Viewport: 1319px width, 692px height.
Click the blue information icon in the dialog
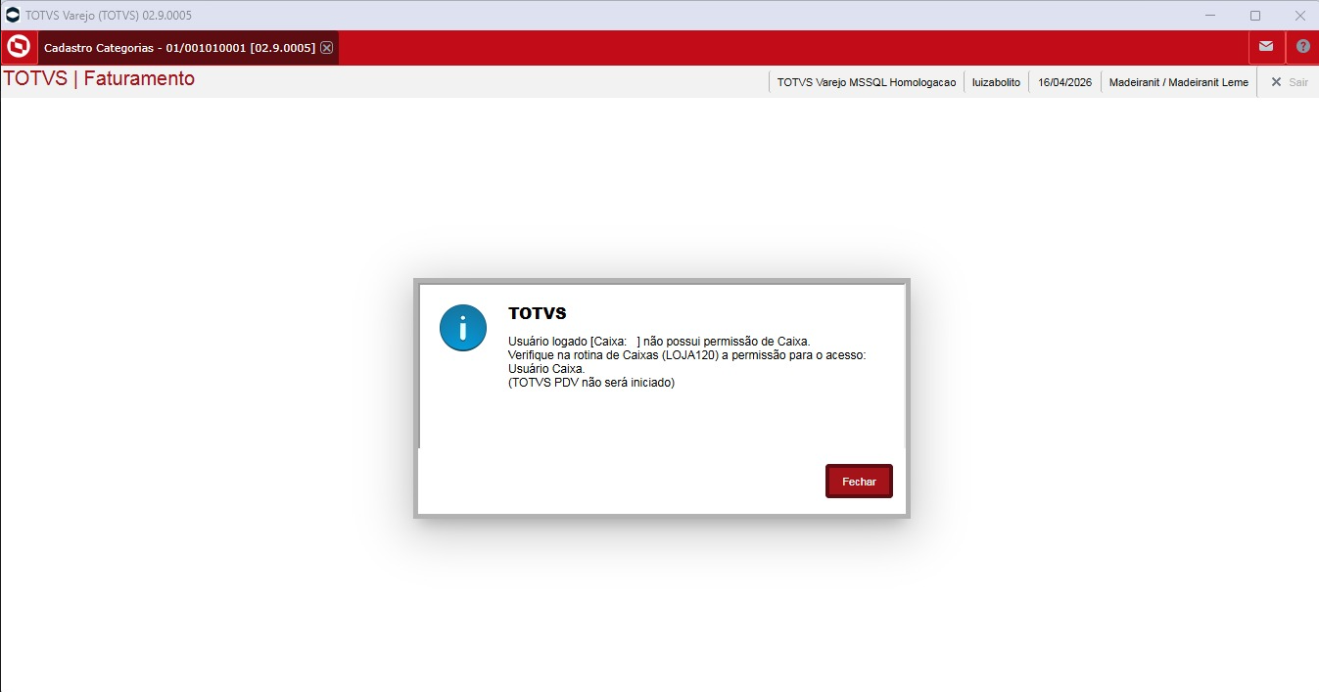click(462, 328)
